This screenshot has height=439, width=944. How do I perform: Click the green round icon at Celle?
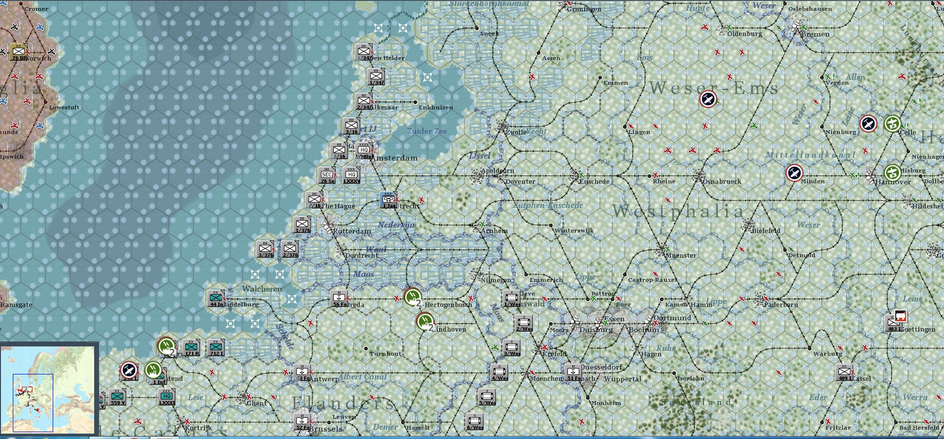pos(893,123)
